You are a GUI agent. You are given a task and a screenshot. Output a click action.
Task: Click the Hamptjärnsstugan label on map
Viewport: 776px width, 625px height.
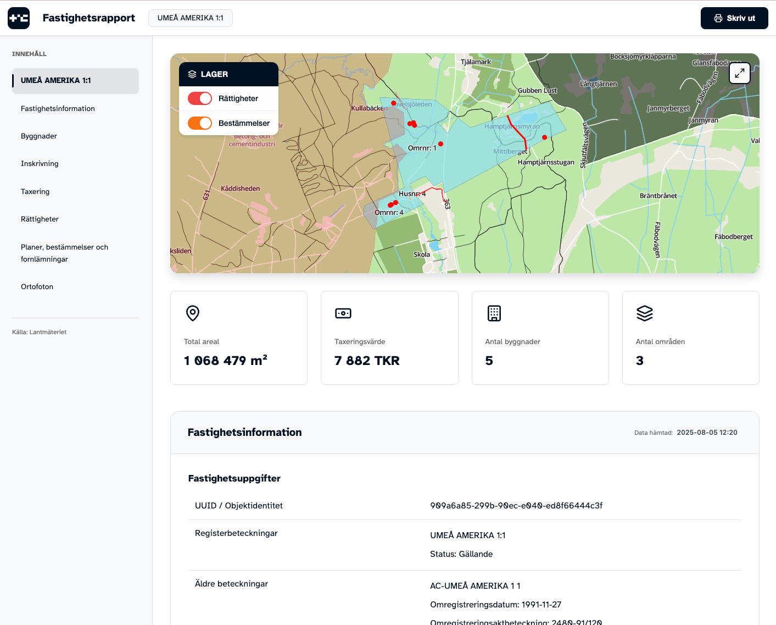545,163
